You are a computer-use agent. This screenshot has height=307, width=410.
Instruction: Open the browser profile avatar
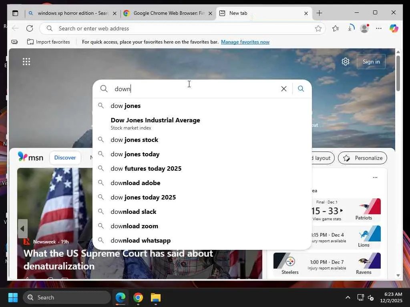pyautogui.click(x=364, y=28)
